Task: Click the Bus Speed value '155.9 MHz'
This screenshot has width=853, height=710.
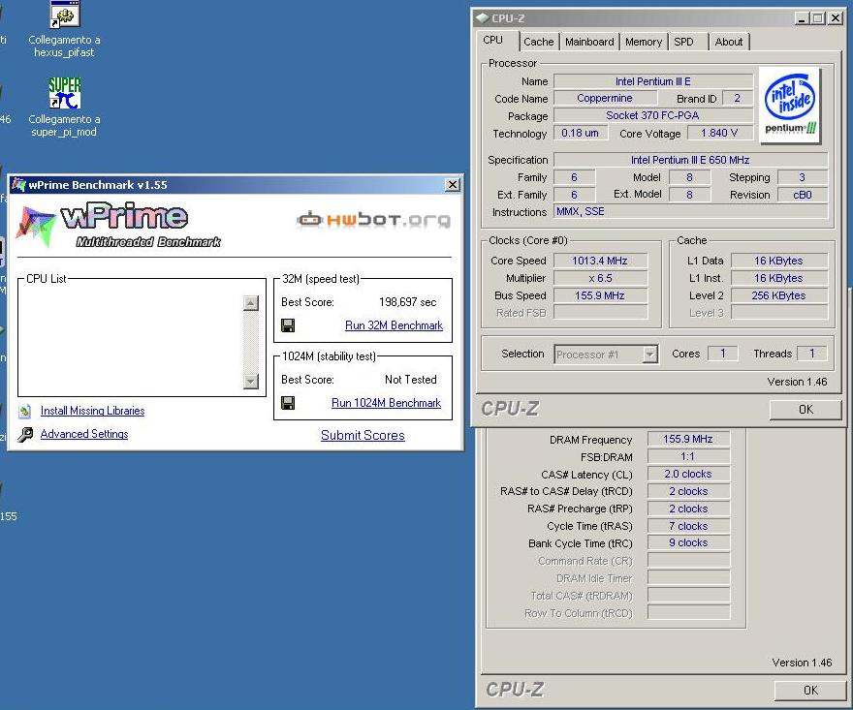Action: pyautogui.click(x=600, y=295)
